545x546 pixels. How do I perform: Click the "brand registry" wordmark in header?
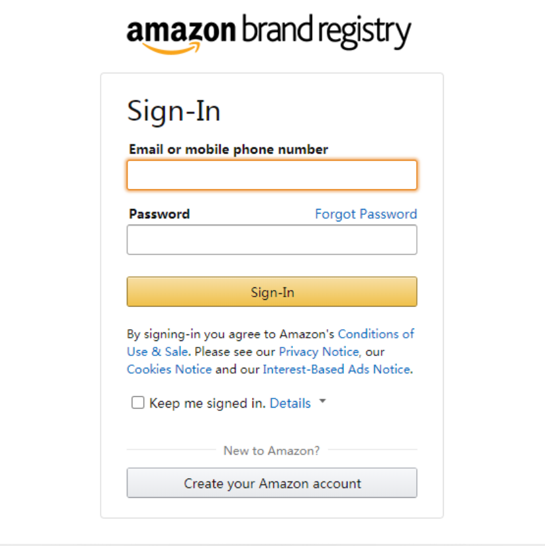tap(326, 31)
